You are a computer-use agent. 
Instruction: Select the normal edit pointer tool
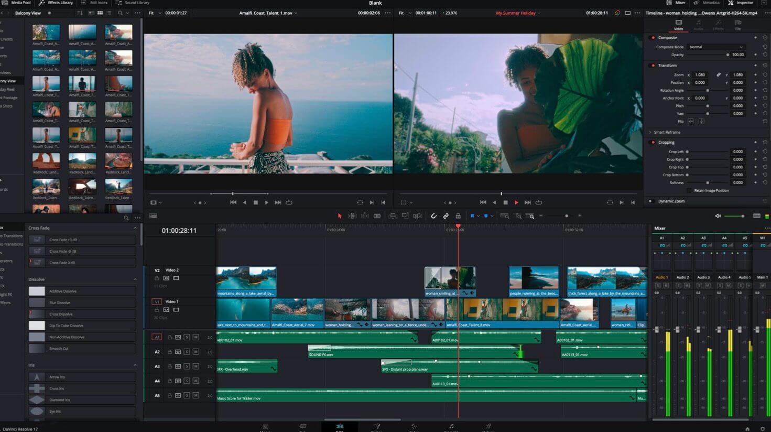click(x=340, y=216)
